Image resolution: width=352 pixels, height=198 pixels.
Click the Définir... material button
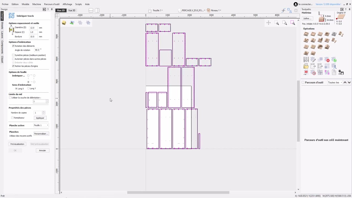click(307, 18)
